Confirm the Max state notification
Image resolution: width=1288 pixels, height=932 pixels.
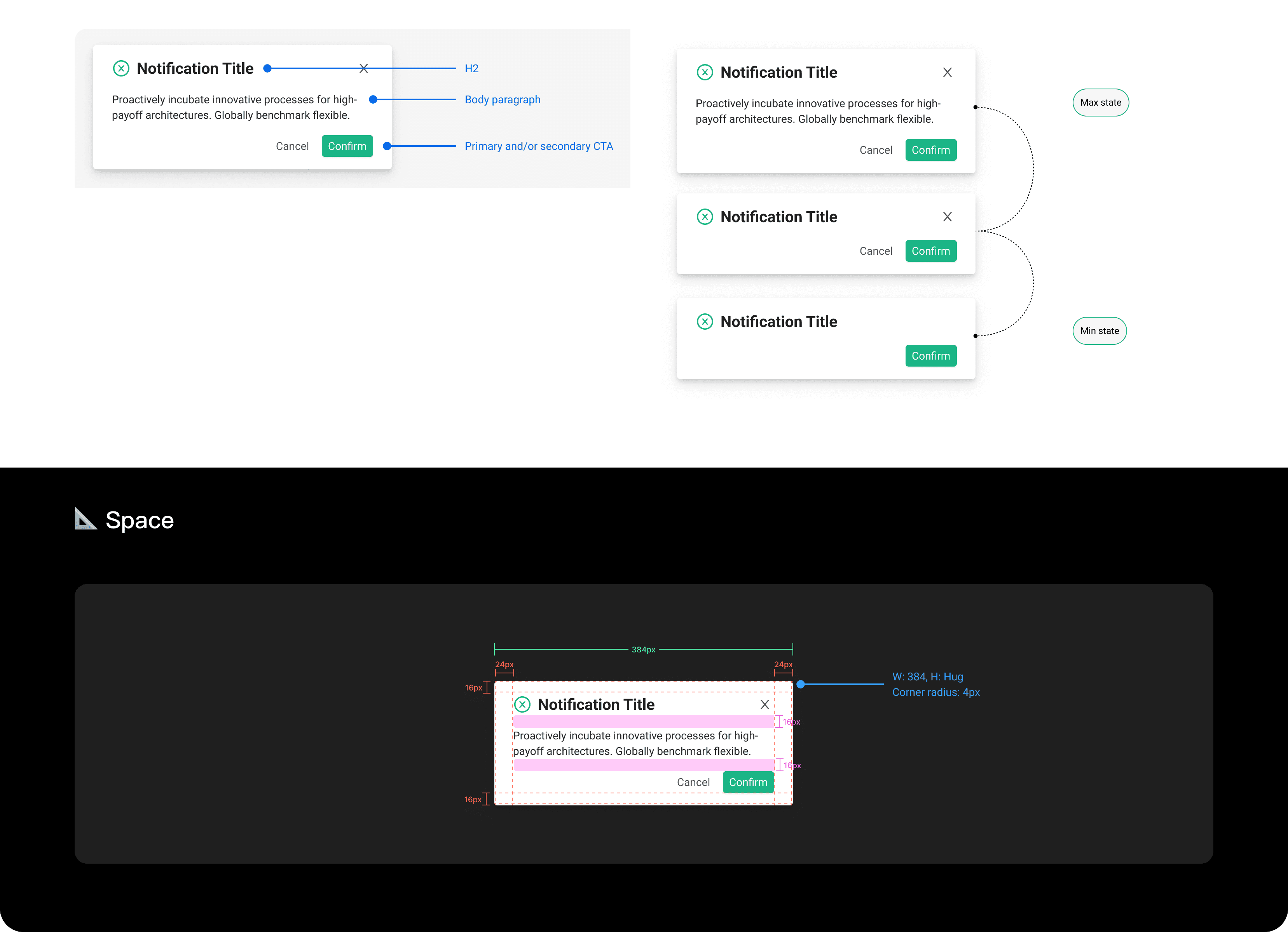(x=930, y=150)
